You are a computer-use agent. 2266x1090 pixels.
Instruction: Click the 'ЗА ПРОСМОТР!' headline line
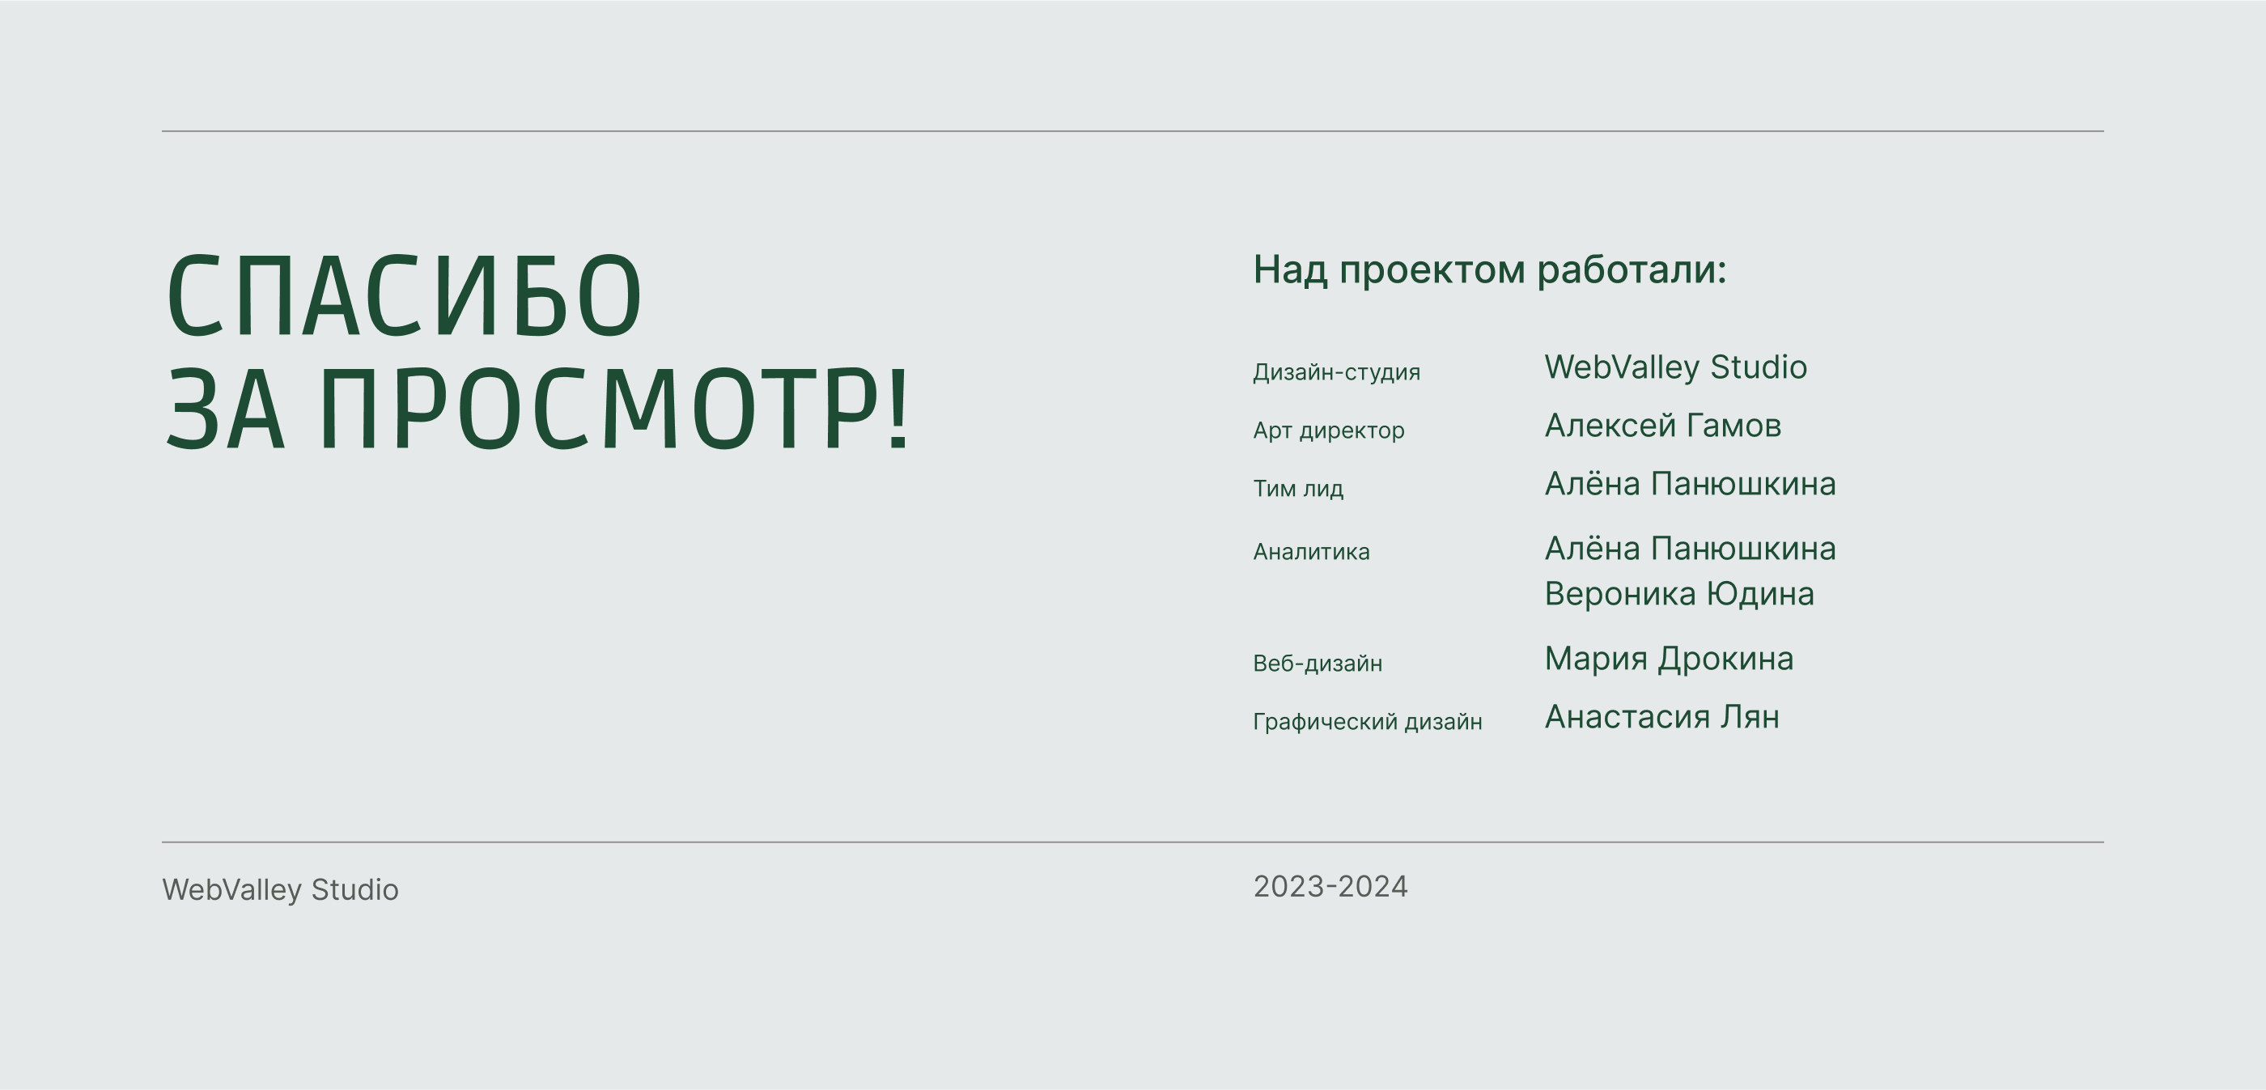coord(537,410)
